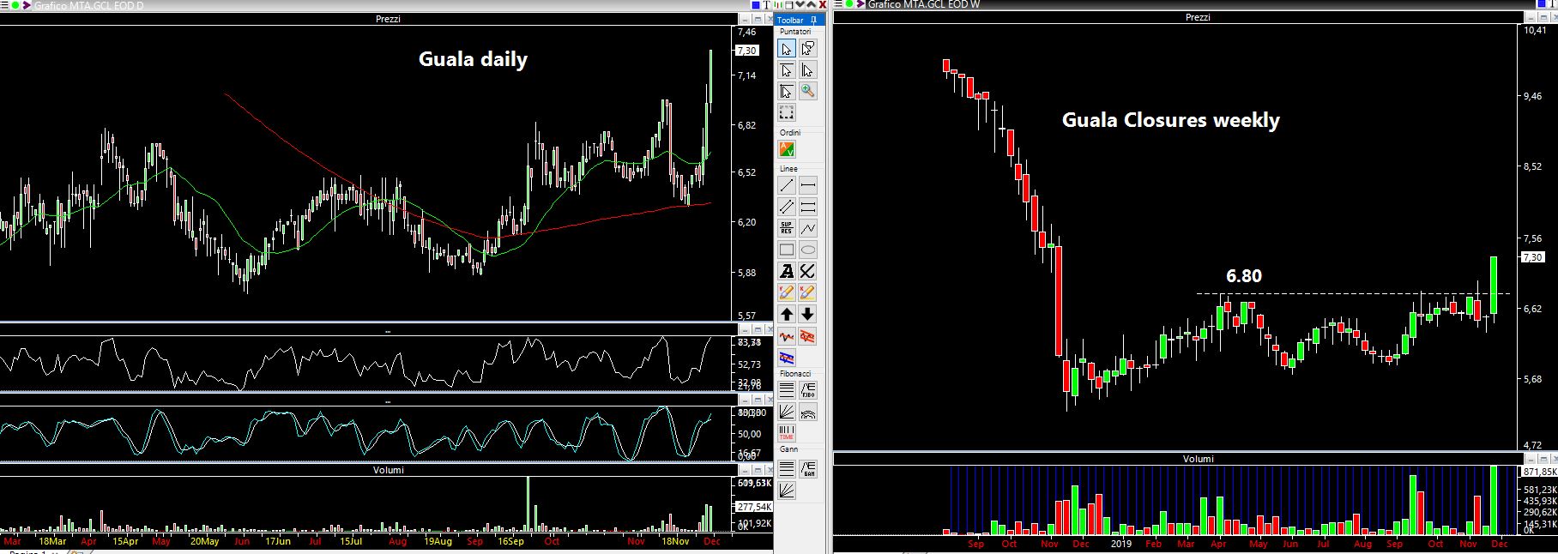Click the Prezzi header of the daily chart

pyautogui.click(x=388, y=19)
